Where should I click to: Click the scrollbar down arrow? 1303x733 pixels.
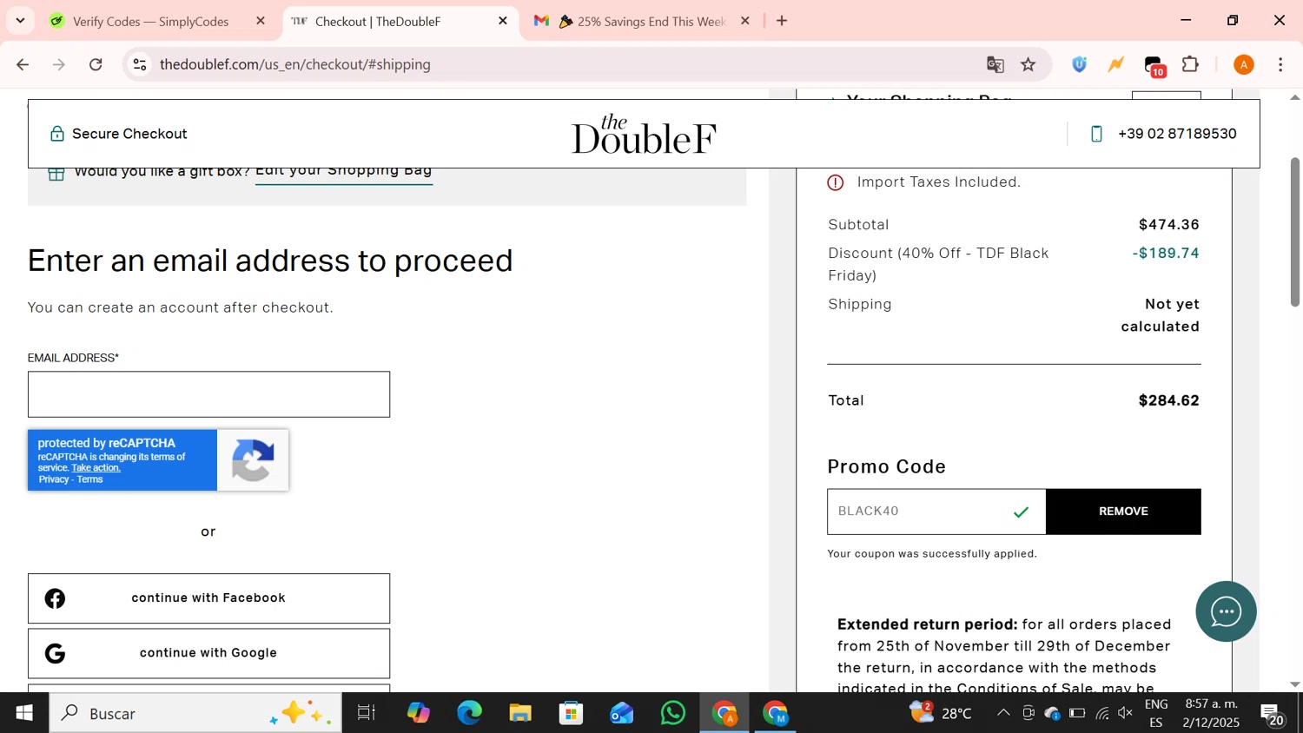point(1294,684)
